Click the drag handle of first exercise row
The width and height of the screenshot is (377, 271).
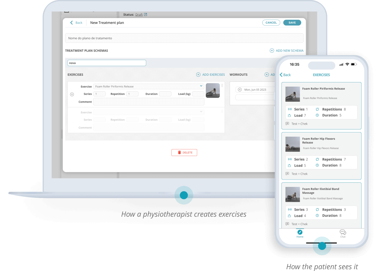pos(222,85)
